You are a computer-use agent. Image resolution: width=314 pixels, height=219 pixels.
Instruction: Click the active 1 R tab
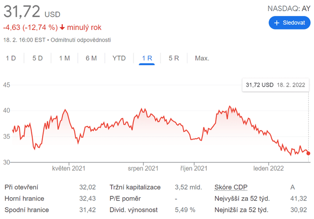click(147, 58)
